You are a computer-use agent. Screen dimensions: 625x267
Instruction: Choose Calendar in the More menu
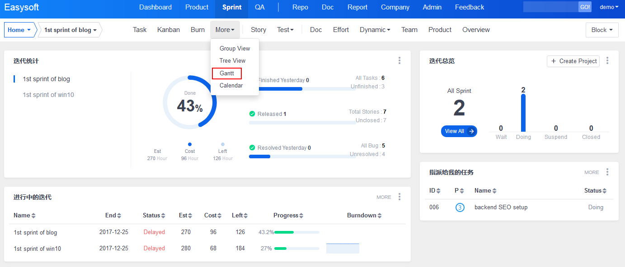click(x=231, y=85)
